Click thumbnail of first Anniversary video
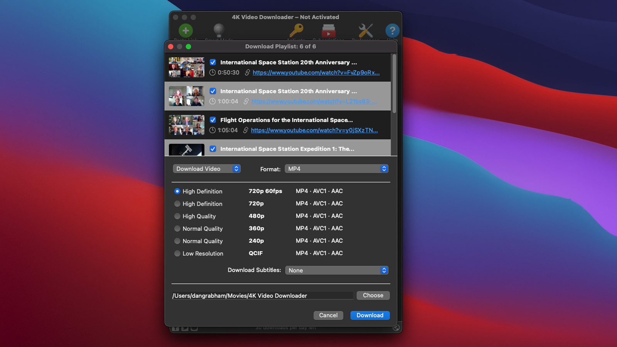This screenshot has width=617, height=347. pyautogui.click(x=187, y=67)
